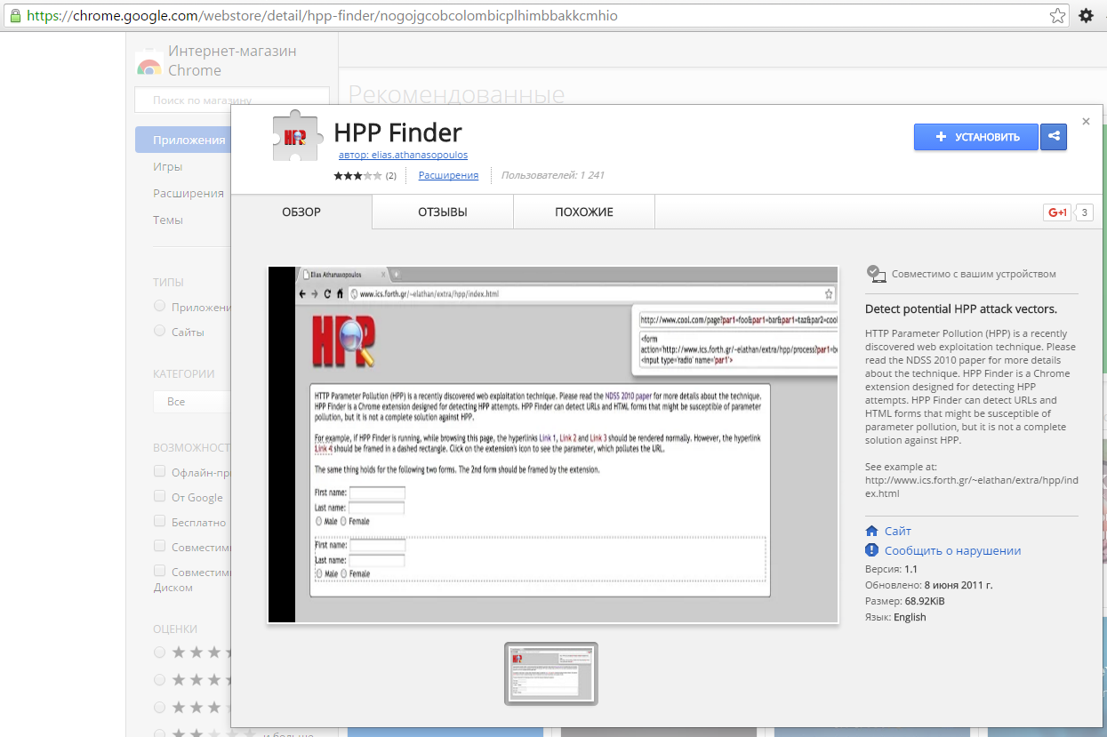This screenshot has height=737, width=1107.
Task: Toggle the Бесплатно checkbox
Action: (x=160, y=521)
